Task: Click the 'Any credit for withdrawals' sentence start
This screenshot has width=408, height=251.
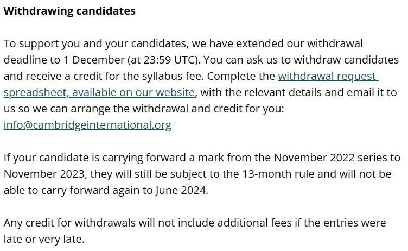Action: (69, 223)
